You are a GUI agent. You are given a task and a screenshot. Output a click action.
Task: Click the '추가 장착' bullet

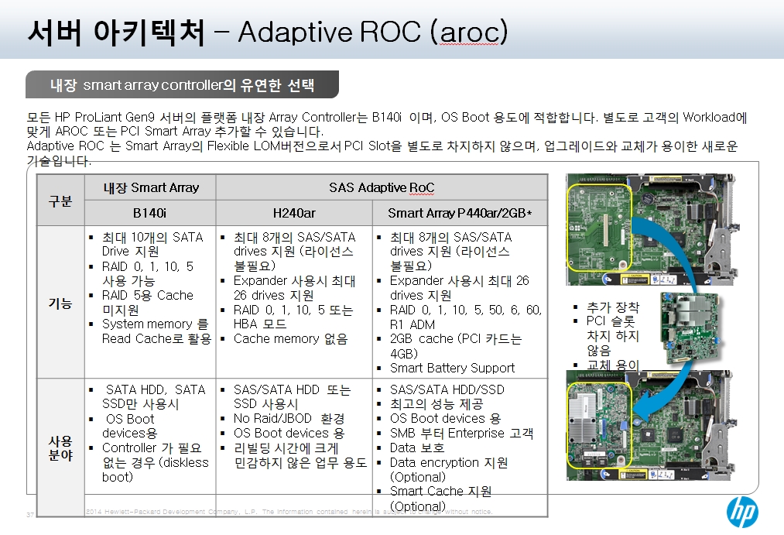click(x=612, y=307)
